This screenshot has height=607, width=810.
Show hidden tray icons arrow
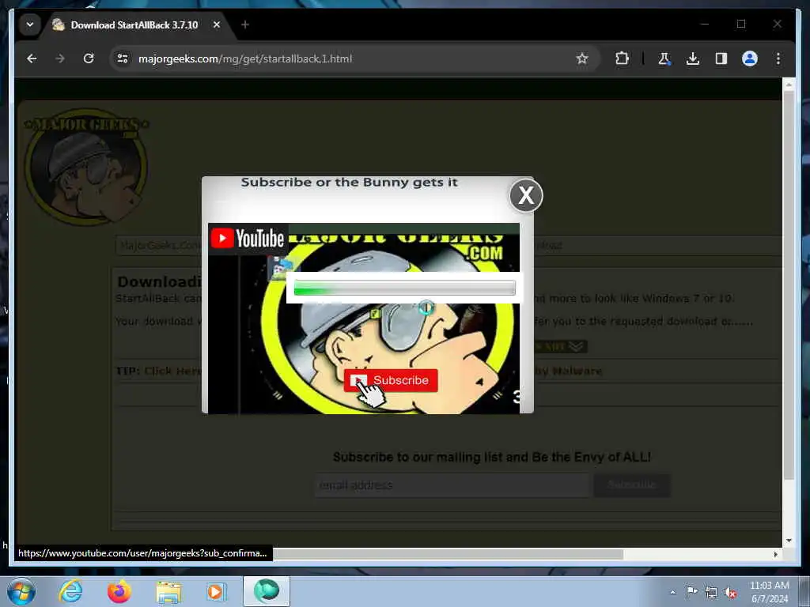(x=672, y=592)
